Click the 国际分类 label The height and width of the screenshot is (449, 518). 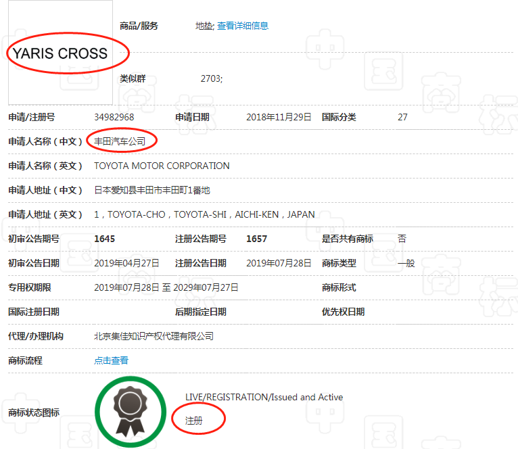[339, 117]
